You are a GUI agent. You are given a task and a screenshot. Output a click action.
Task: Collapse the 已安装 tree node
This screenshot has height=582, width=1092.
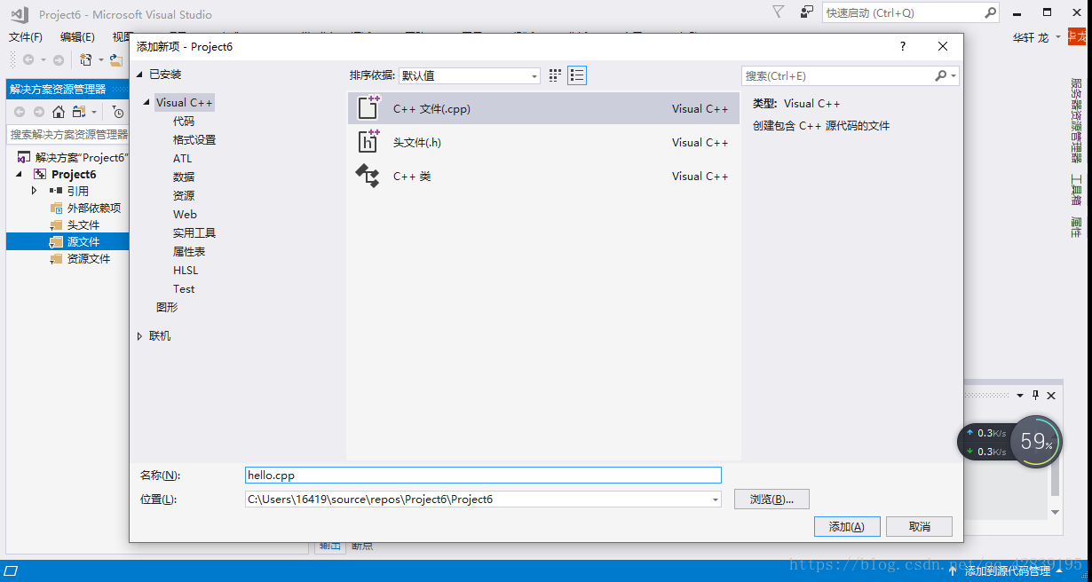click(x=139, y=75)
